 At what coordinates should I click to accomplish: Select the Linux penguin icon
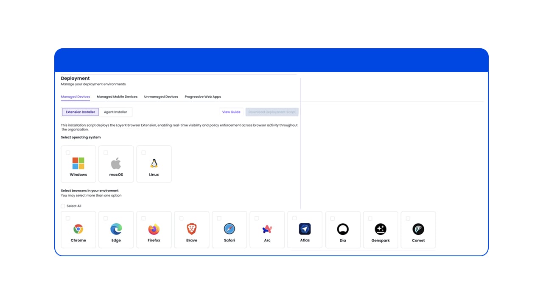[x=154, y=164]
